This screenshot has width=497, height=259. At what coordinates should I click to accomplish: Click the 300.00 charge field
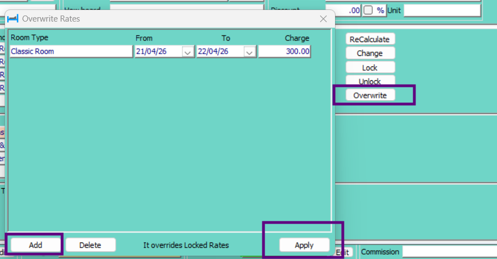(285, 51)
